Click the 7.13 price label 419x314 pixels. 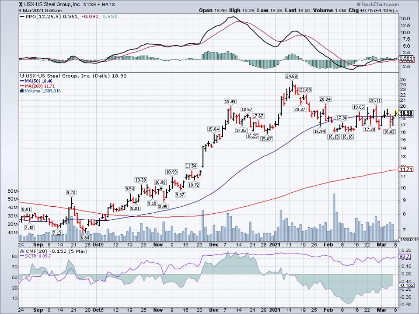coord(57,233)
